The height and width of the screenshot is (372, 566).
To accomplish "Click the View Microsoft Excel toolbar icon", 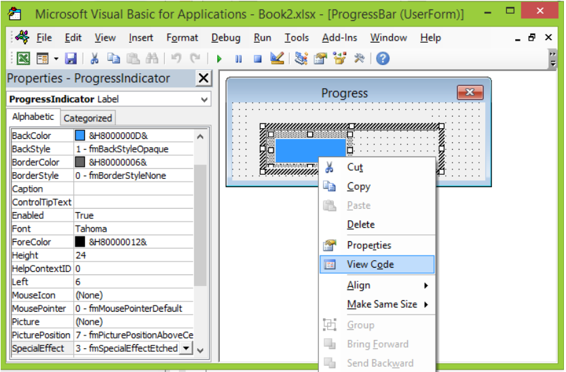I will click(24, 58).
